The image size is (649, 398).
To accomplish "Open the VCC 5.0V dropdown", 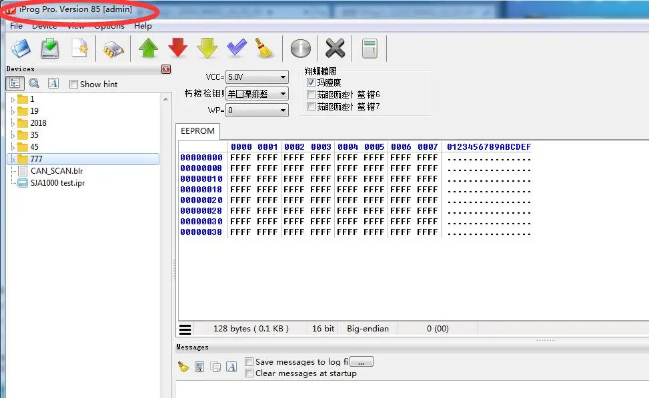I will (x=257, y=77).
